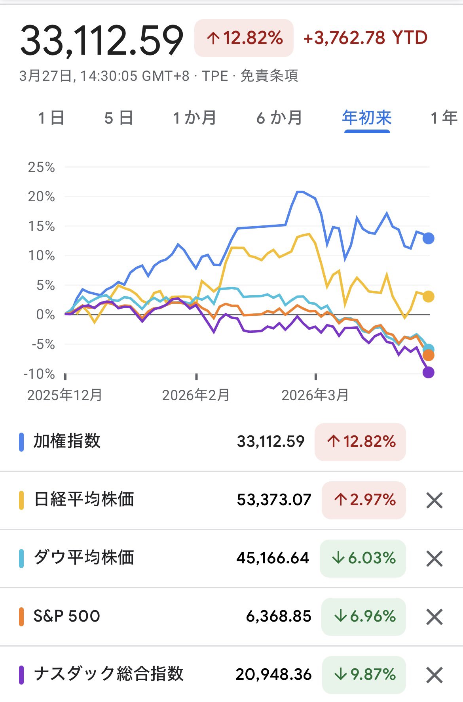
Task: Select the 1日 time range tab
Action: (x=51, y=118)
